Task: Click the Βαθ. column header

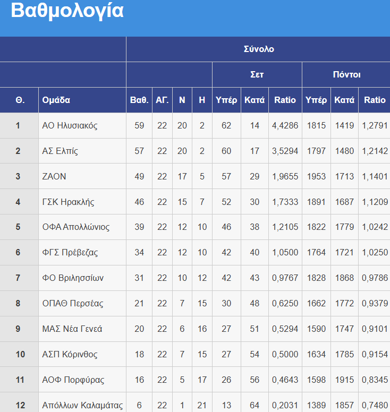Action: [139, 100]
